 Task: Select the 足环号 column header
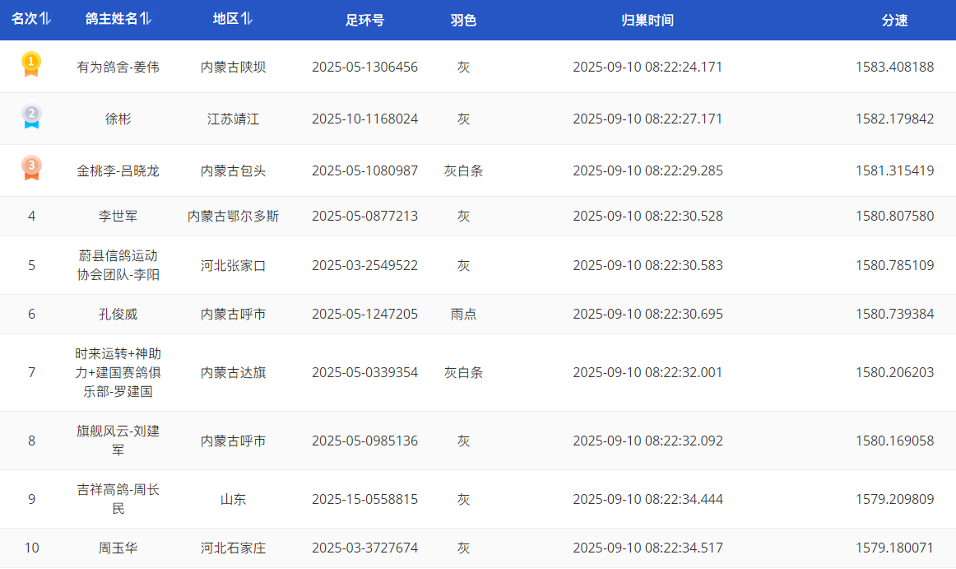pyautogui.click(x=364, y=21)
